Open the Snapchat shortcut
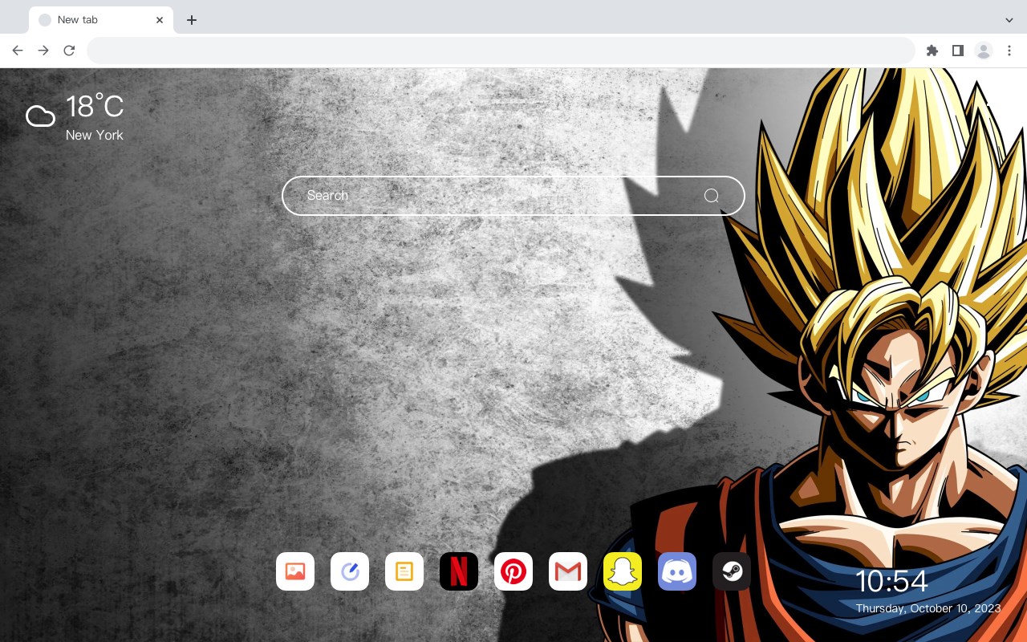Image resolution: width=1027 pixels, height=642 pixels. pyautogui.click(x=623, y=571)
